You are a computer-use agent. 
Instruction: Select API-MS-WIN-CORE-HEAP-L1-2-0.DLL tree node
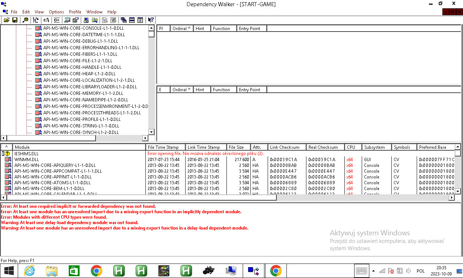80,74
